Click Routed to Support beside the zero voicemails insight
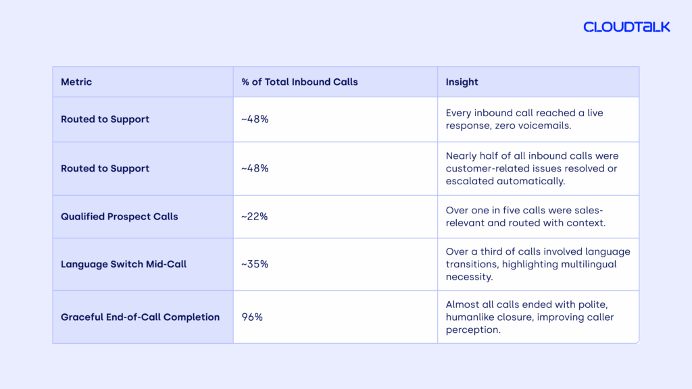This screenshot has height=389, width=692. point(105,120)
